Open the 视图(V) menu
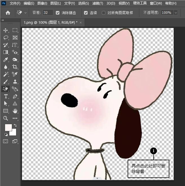 [124, 3]
